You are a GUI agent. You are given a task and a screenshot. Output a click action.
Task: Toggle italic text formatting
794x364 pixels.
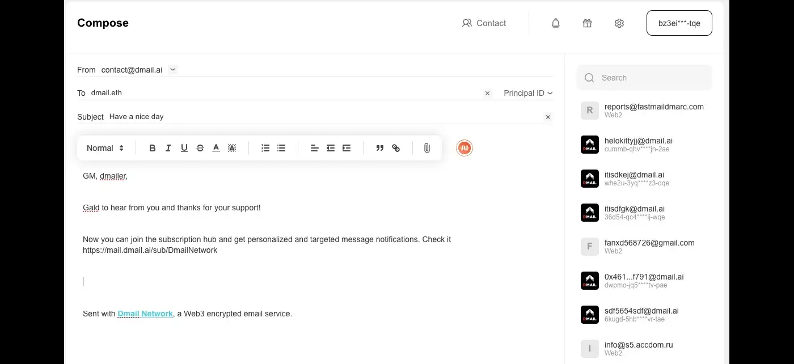[168, 148]
